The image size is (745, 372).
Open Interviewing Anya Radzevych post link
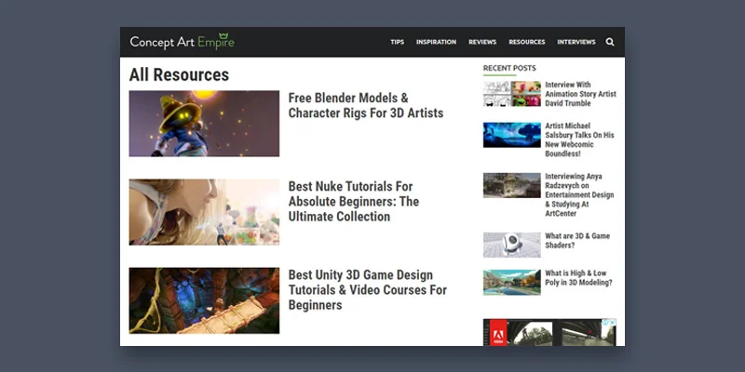[579, 194]
